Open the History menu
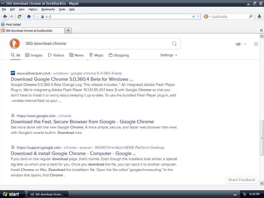This screenshot has width=264, height=198. pos(33,9)
